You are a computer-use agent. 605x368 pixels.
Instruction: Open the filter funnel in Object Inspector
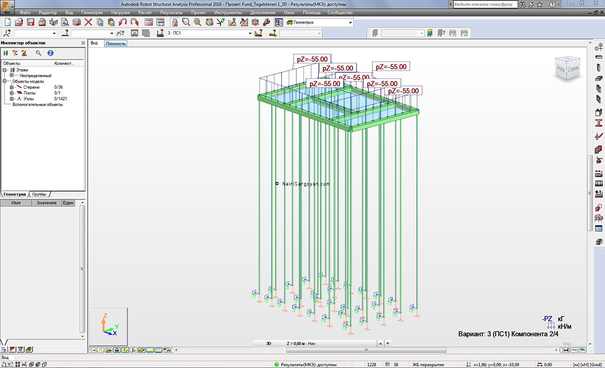pyautogui.click(x=15, y=53)
